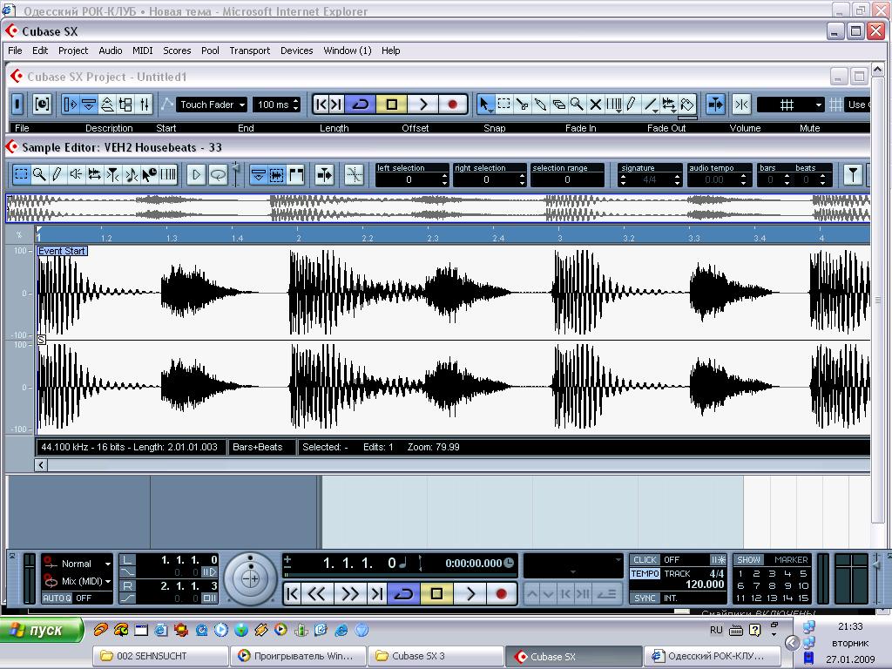892x669 pixels.
Task: Select the Zoom tool in Sample Editor
Action: [x=39, y=174]
